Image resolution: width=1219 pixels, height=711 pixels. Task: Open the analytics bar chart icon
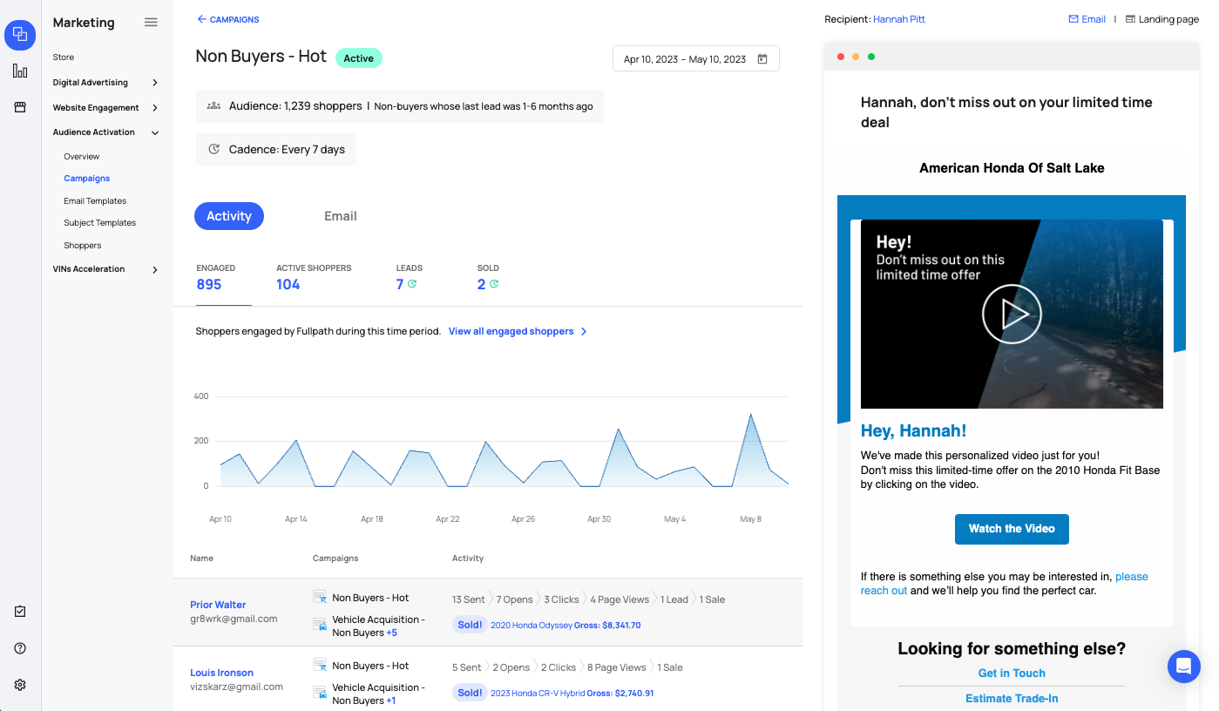(x=20, y=71)
